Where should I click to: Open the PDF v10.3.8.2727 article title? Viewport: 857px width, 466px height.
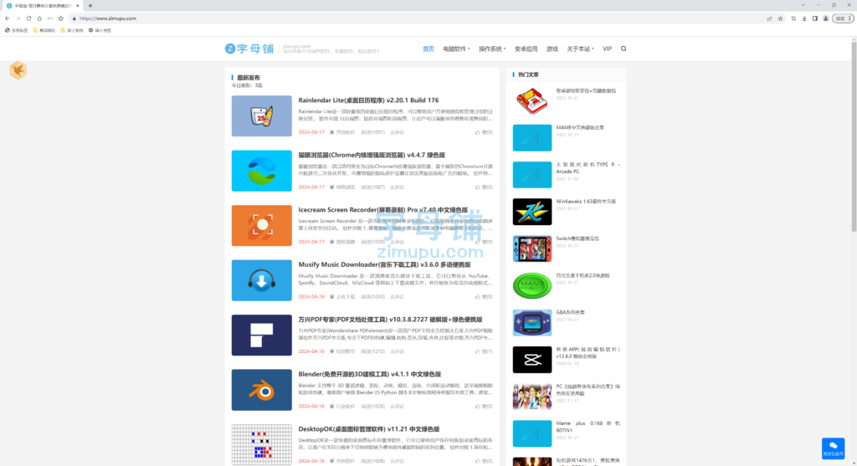click(x=390, y=320)
